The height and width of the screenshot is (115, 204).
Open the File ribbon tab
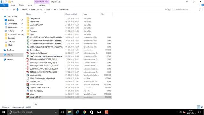coord(4,5)
